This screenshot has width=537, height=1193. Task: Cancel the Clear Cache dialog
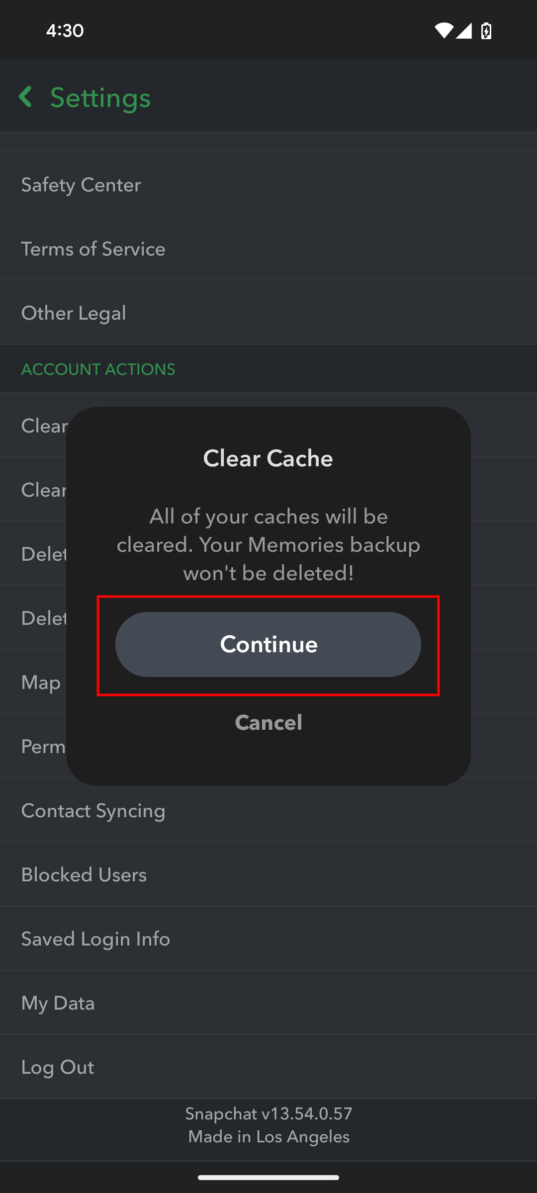(x=268, y=722)
